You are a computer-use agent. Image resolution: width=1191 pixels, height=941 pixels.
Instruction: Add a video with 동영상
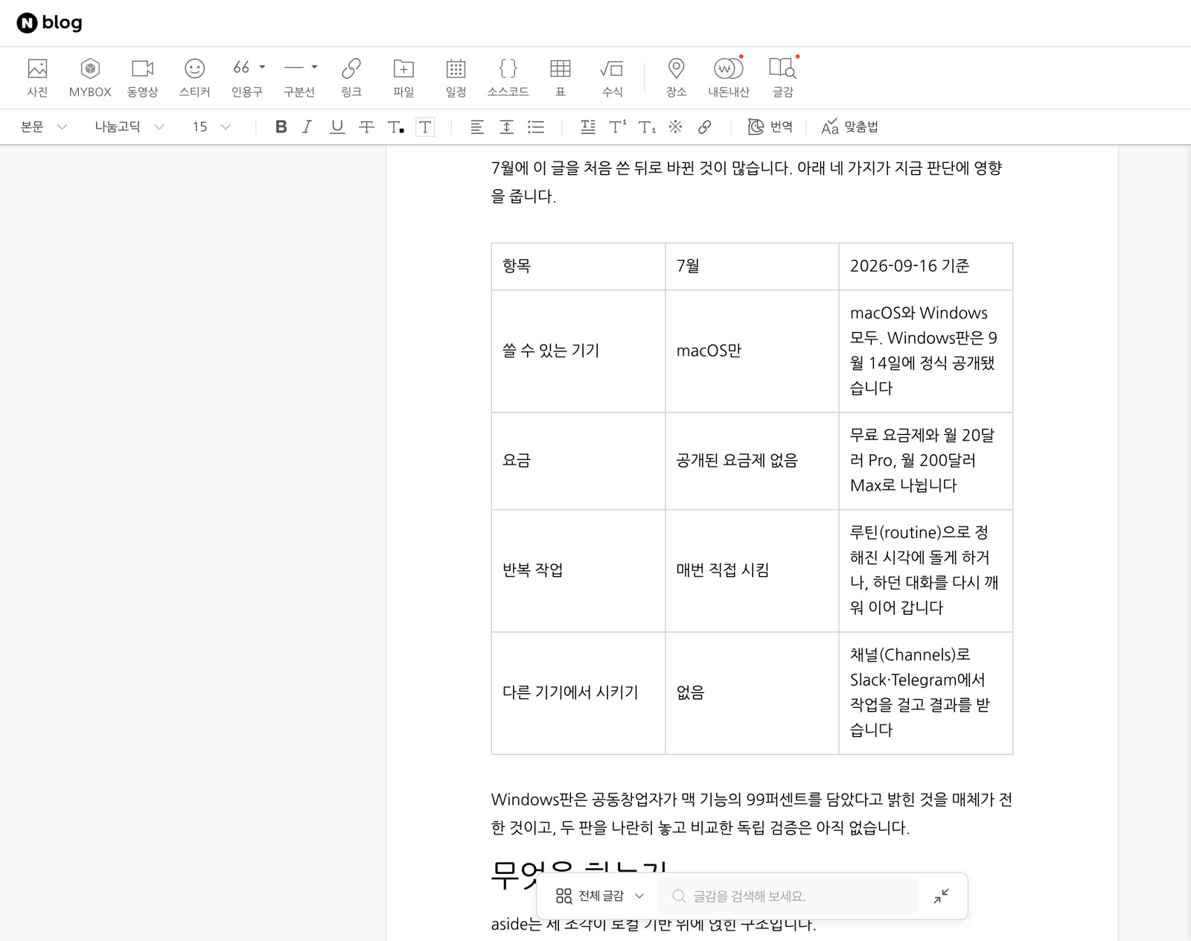(142, 77)
